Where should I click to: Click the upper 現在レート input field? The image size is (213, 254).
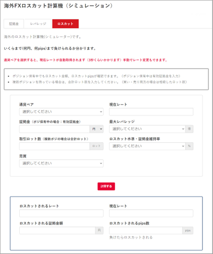pos(151,112)
